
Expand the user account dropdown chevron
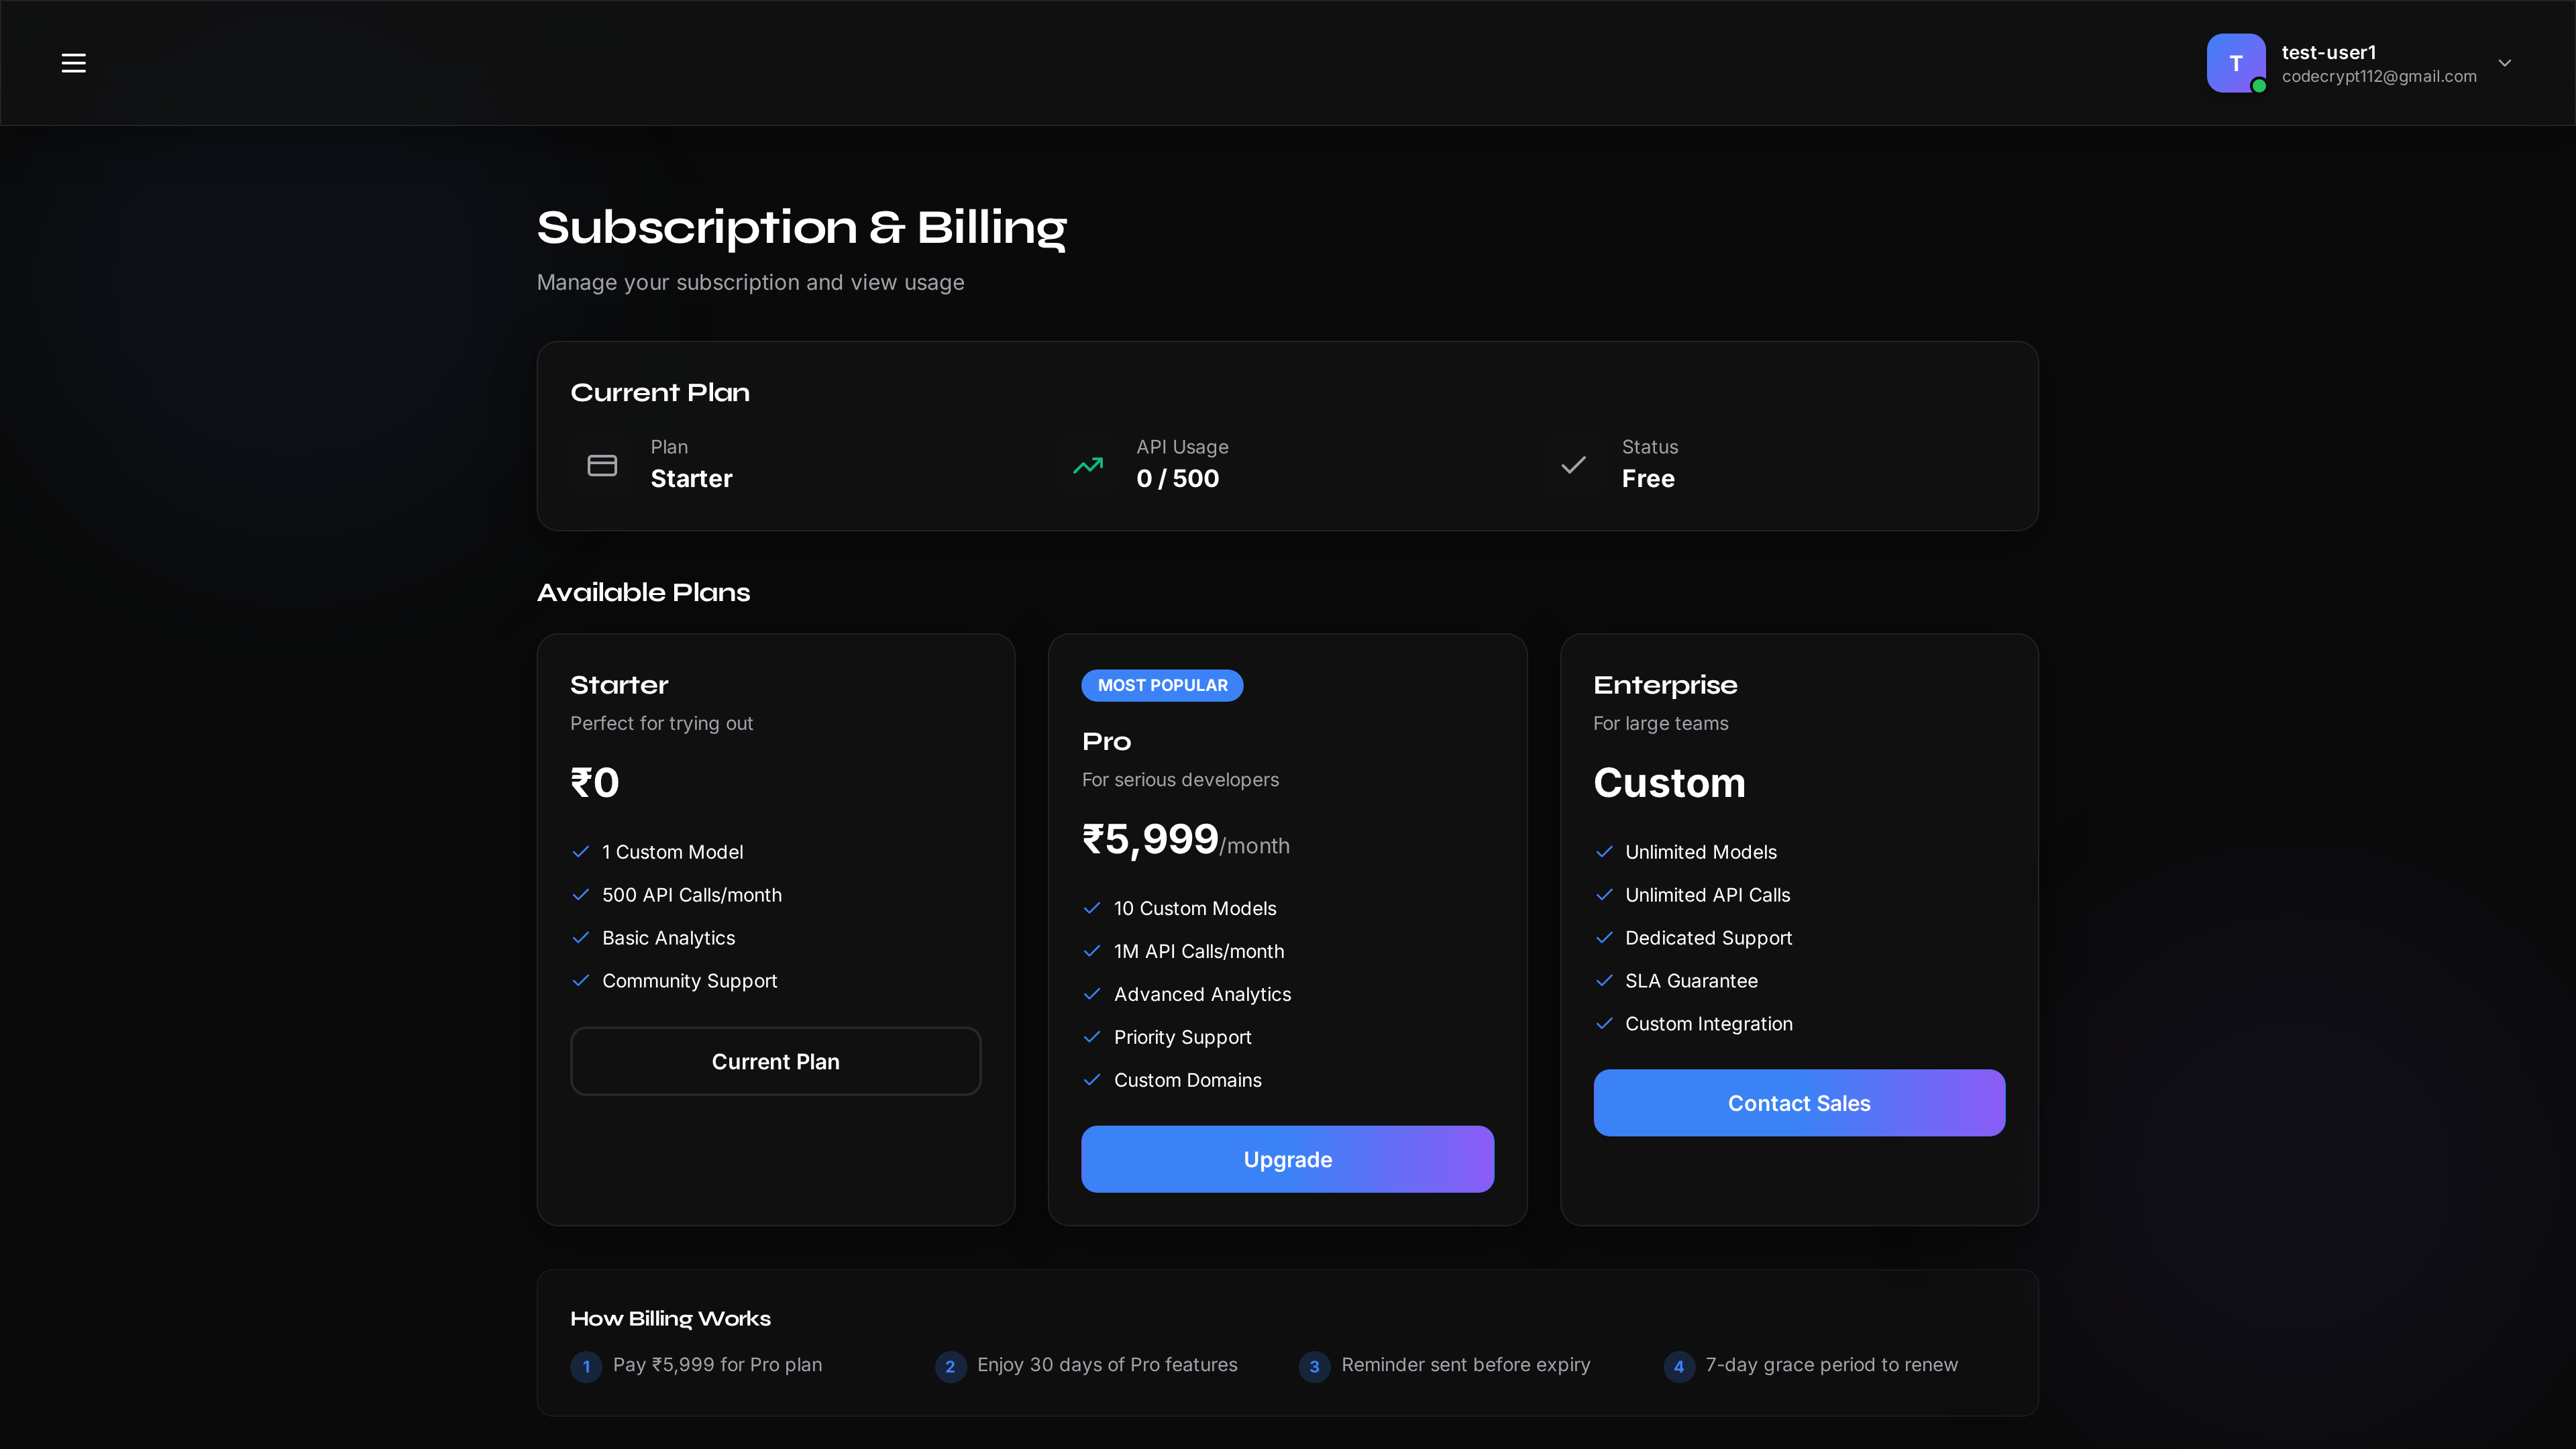pos(2505,63)
